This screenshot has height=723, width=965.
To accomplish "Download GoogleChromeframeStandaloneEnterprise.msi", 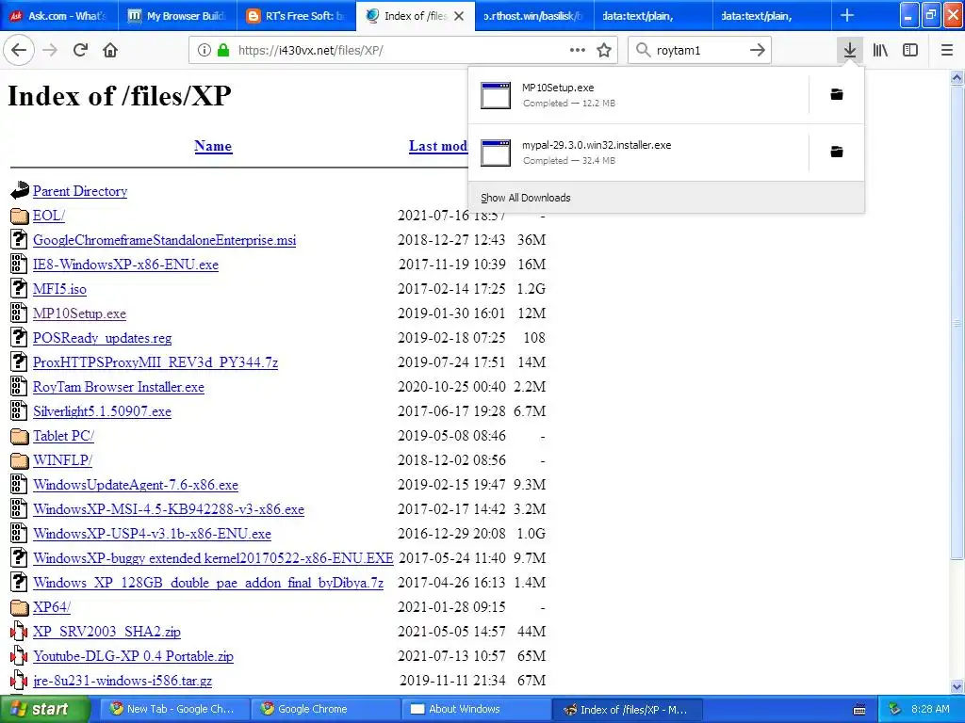I will point(164,240).
